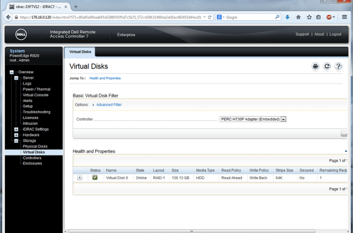Print the Virtual Disks page
The height and width of the screenshot is (233, 353).
click(x=315, y=66)
